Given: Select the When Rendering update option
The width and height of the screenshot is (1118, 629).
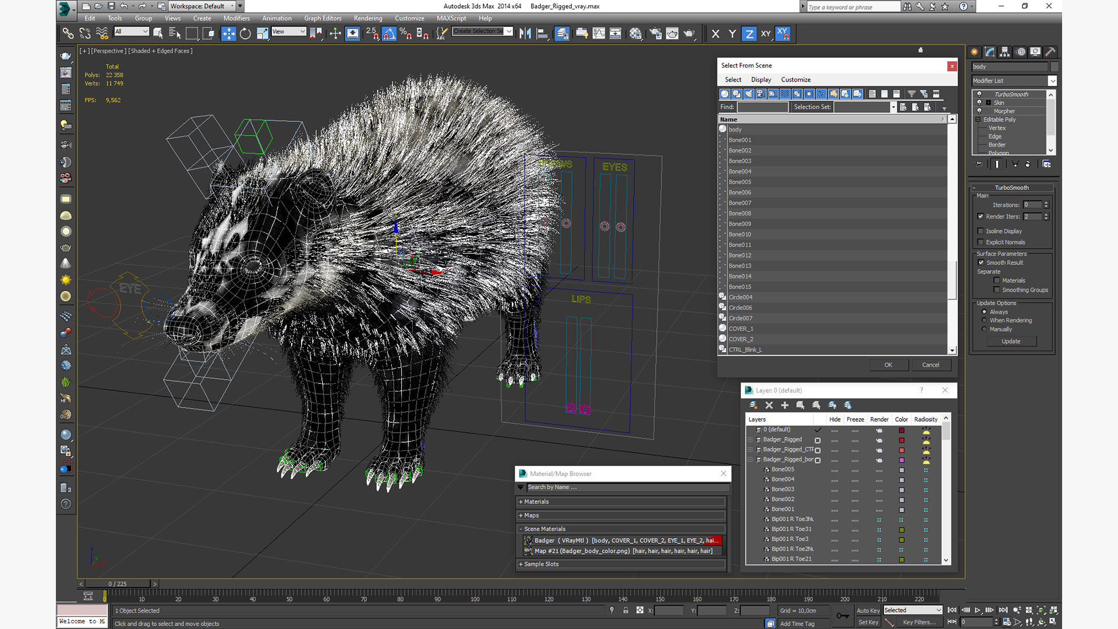Looking at the screenshot, I should 985,320.
